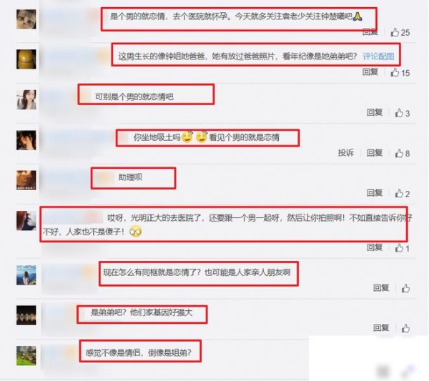
Task: Reply to the 可别是个男的就恋情吧 comment
Action: 375,112
